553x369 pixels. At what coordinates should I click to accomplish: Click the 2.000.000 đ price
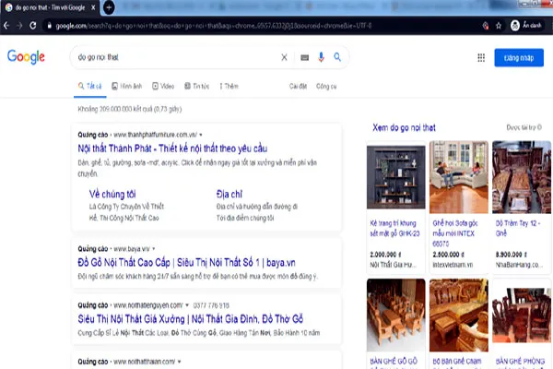click(385, 255)
